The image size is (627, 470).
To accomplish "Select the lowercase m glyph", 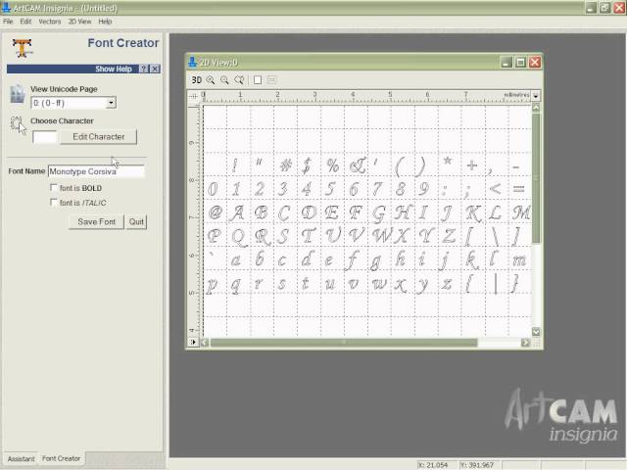I will pyautogui.click(x=520, y=261).
